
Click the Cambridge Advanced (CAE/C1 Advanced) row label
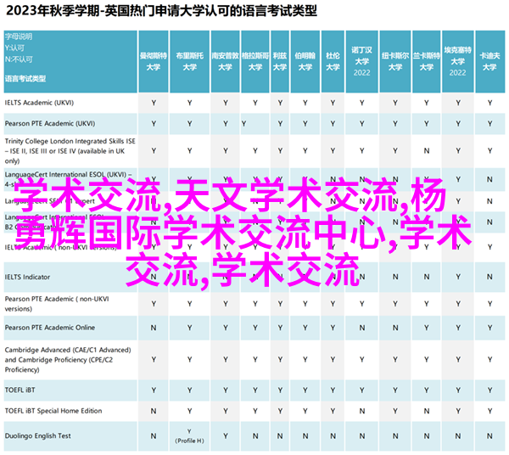click(68, 360)
